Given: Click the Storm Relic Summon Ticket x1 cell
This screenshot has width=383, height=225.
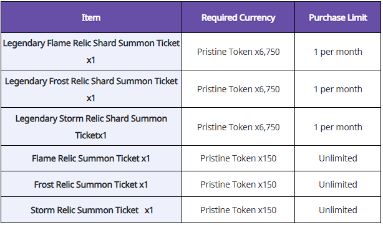Looking at the screenshot, I should point(91,210).
